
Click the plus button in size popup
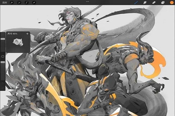click(27, 34)
